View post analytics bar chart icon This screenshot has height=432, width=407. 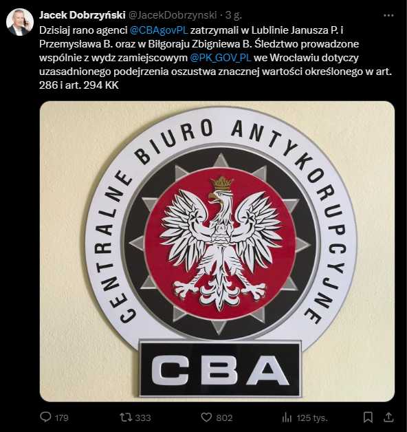[x=287, y=418]
